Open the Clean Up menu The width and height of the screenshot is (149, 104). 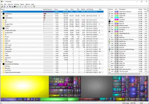(x=10, y=4)
